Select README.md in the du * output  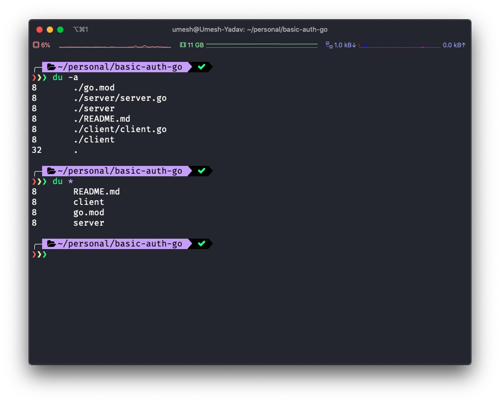97,191
